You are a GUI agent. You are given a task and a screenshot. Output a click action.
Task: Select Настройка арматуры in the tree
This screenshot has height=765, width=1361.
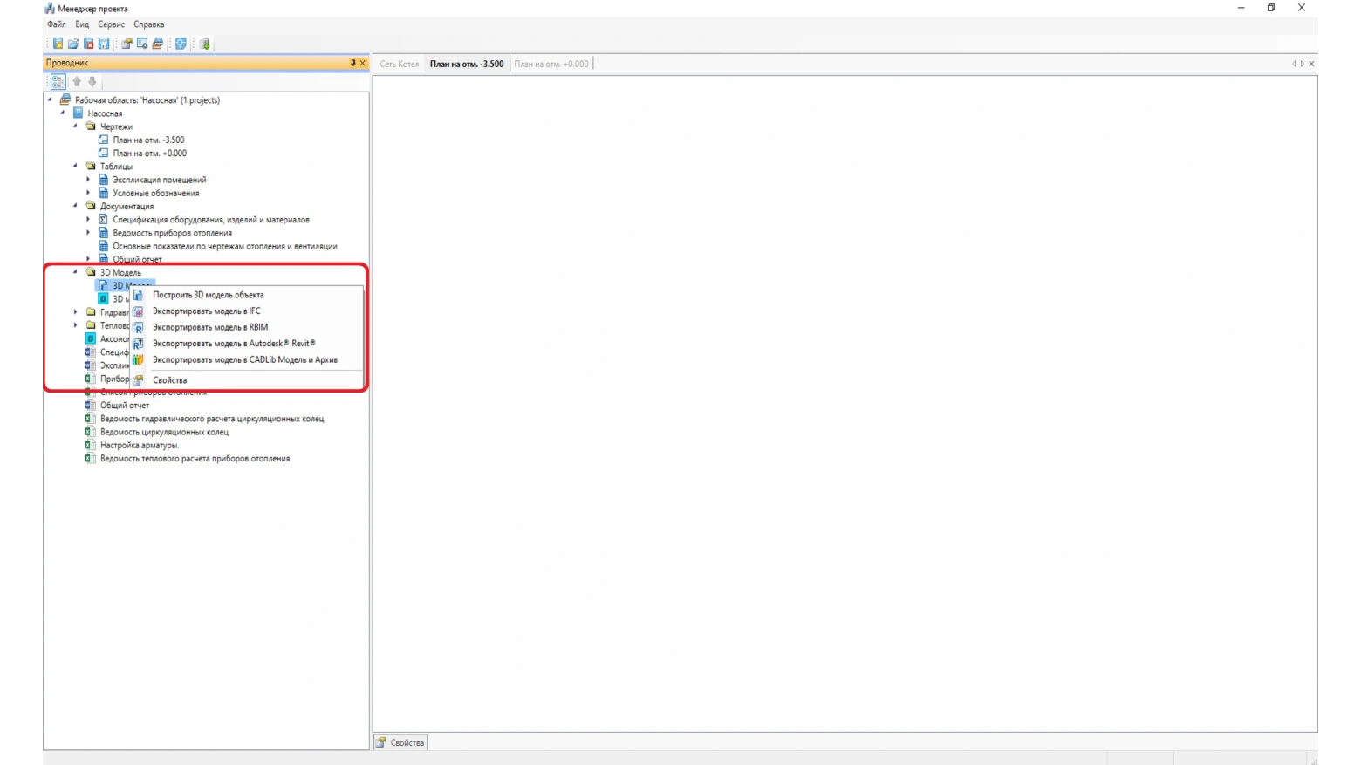[x=139, y=445]
